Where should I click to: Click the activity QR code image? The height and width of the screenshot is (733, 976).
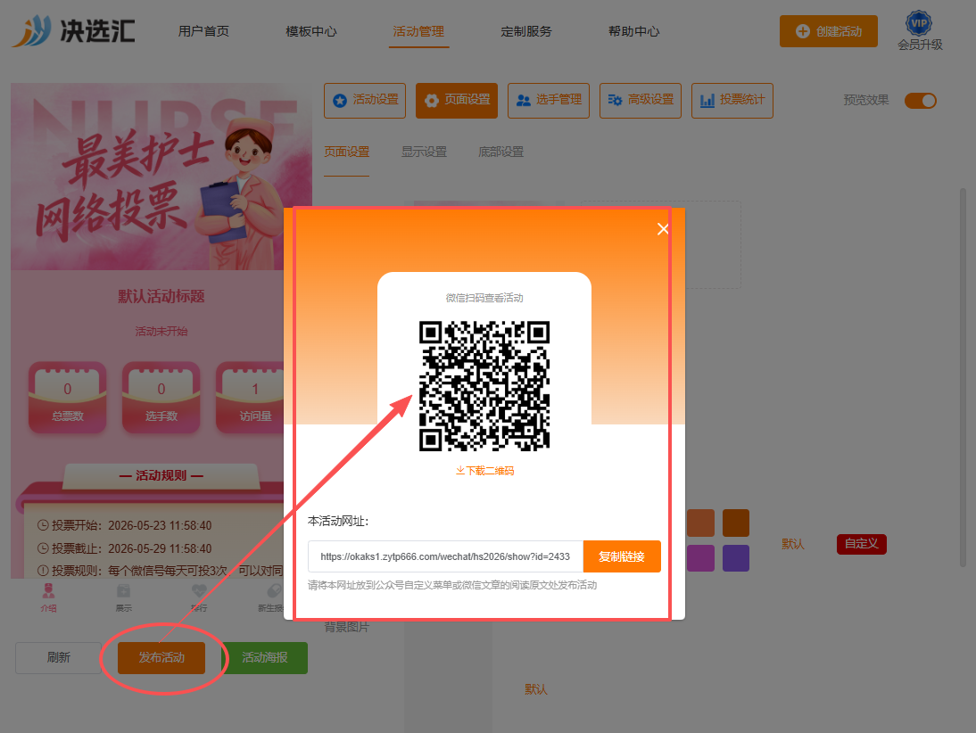pyautogui.click(x=484, y=386)
